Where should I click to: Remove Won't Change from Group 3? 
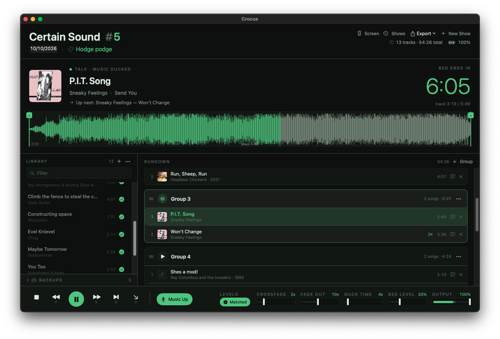[461, 235]
